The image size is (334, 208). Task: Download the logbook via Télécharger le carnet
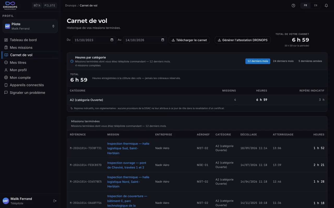189,40
